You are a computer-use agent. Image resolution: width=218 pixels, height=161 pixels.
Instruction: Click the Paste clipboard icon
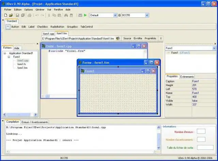(x=60, y=15)
